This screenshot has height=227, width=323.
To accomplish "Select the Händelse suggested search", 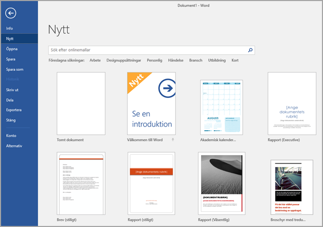I will coord(176,60).
